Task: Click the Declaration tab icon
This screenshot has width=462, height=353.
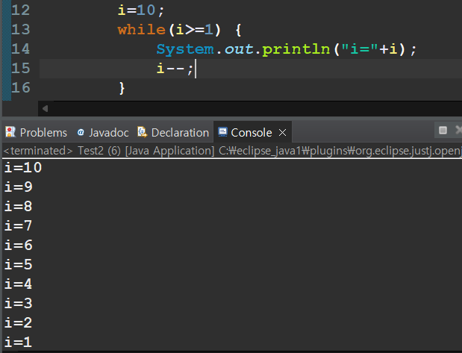Action: [x=142, y=132]
